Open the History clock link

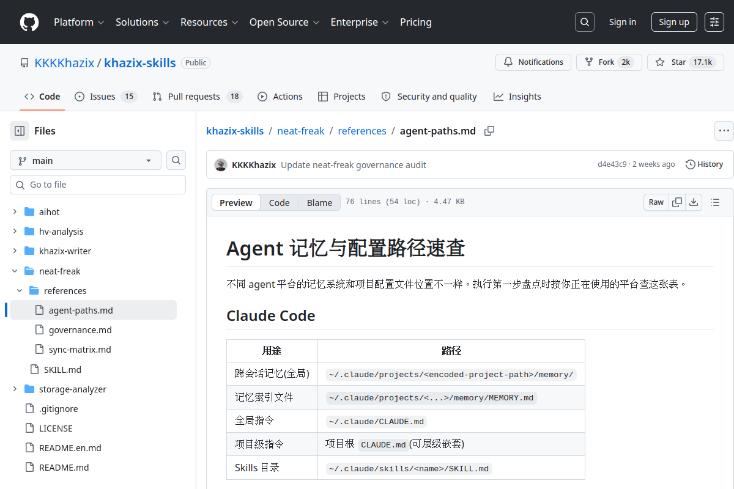pos(704,164)
